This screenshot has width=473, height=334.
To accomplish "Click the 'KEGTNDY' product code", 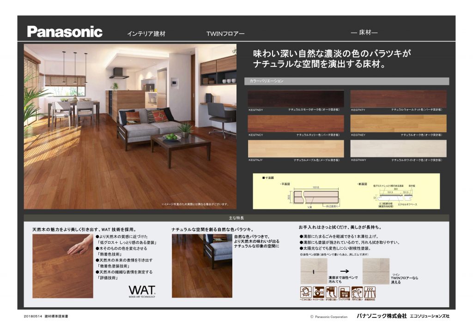I will click(x=256, y=110).
